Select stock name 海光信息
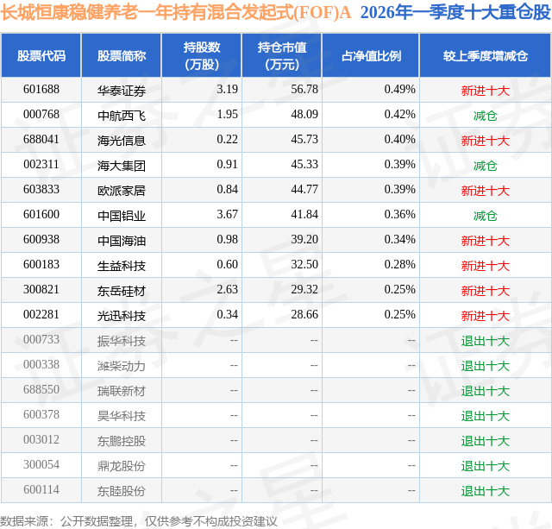This screenshot has height=529, width=552. pos(122,141)
